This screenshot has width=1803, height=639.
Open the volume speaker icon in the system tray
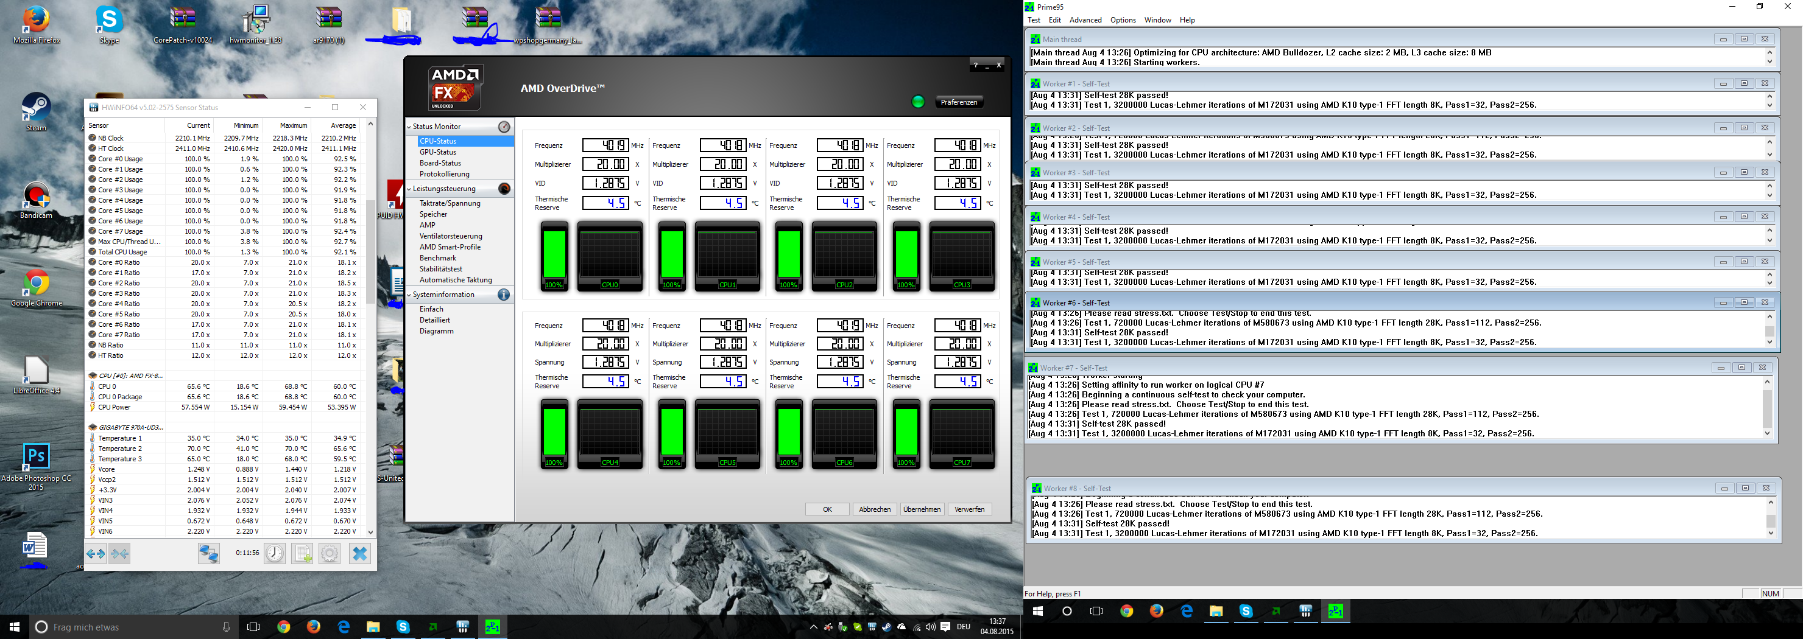(x=930, y=627)
